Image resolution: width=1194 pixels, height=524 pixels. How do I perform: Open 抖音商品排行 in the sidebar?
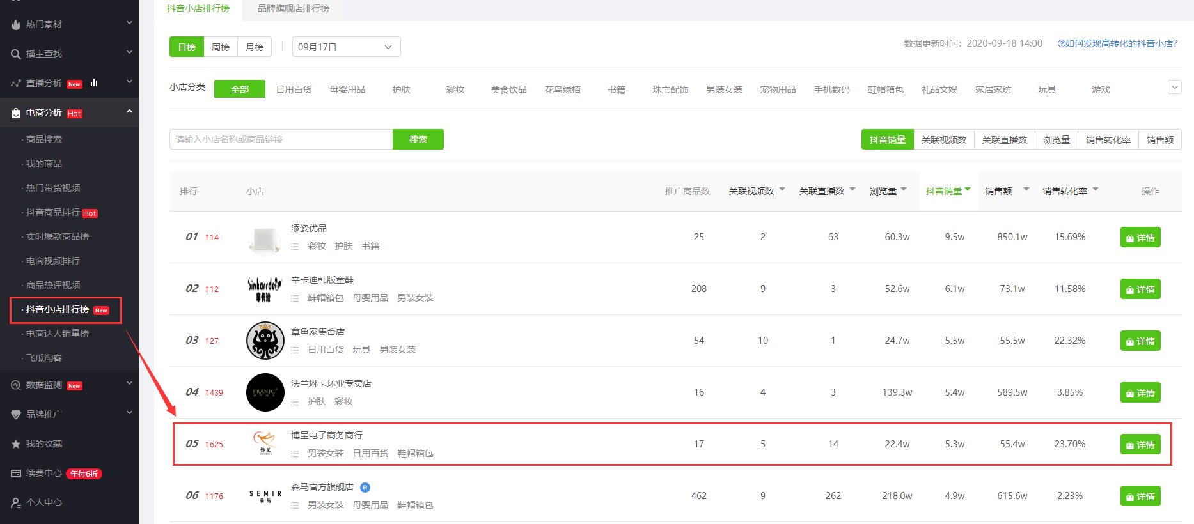[53, 212]
